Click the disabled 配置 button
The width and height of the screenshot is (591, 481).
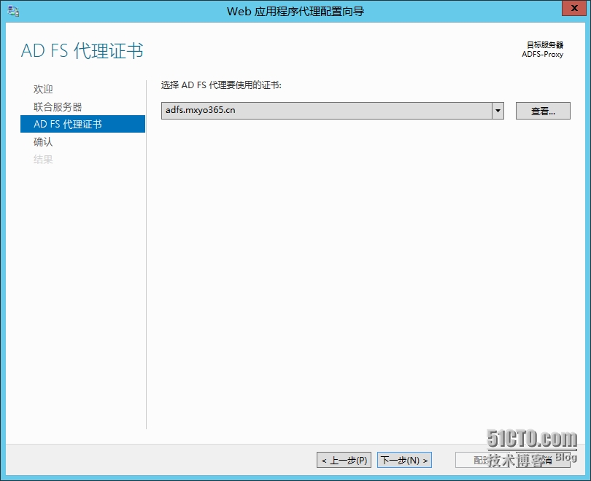482,460
